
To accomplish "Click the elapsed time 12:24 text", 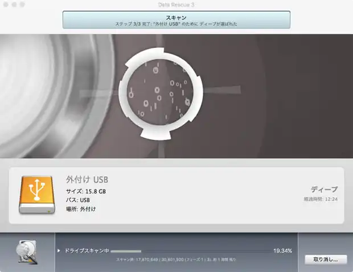I will tap(321, 199).
